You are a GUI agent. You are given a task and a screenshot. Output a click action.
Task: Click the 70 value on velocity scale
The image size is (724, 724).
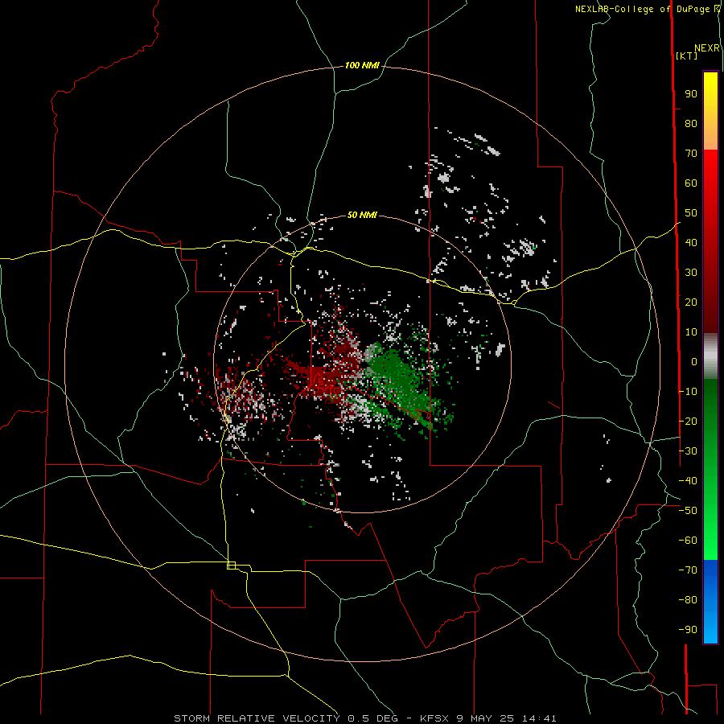(691, 154)
